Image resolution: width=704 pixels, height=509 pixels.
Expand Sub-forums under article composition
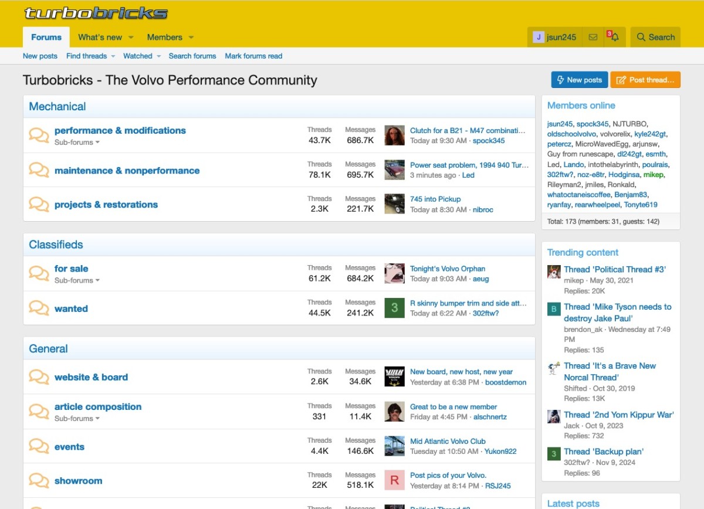point(77,418)
